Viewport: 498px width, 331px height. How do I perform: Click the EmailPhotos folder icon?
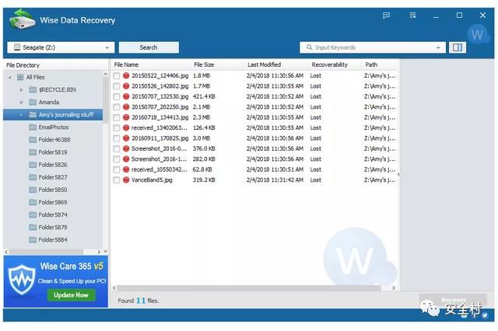click(x=33, y=127)
